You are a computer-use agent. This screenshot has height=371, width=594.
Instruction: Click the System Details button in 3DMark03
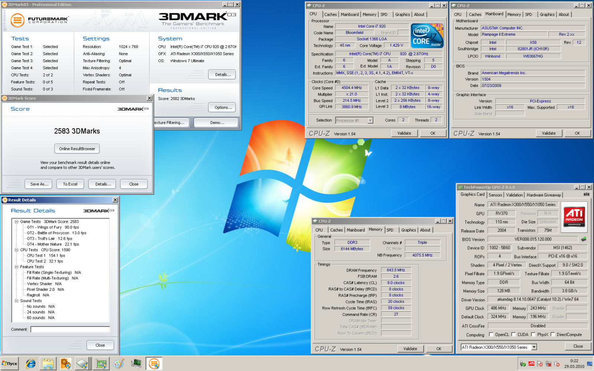(223, 75)
